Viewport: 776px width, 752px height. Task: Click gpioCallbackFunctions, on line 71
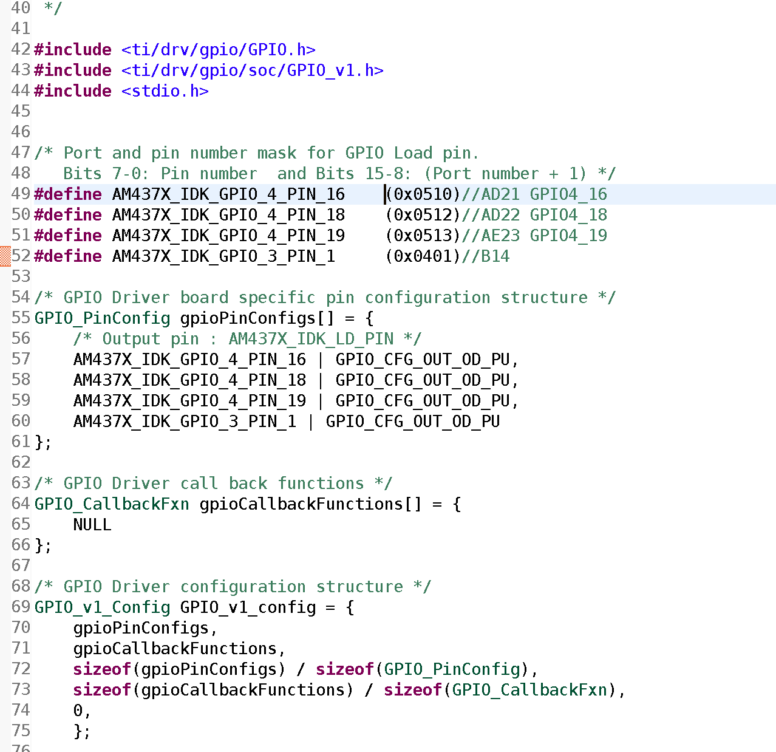pos(180,649)
